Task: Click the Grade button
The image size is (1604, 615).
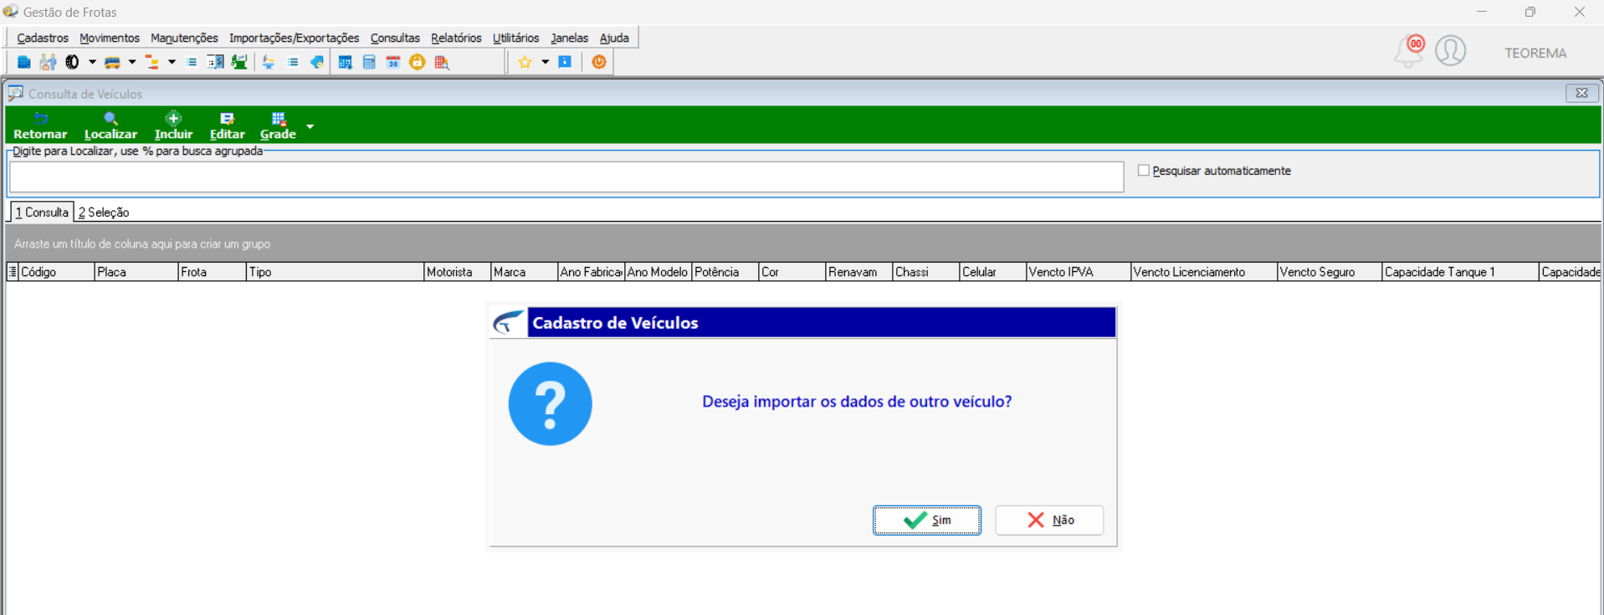Action: (x=278, y=126)
